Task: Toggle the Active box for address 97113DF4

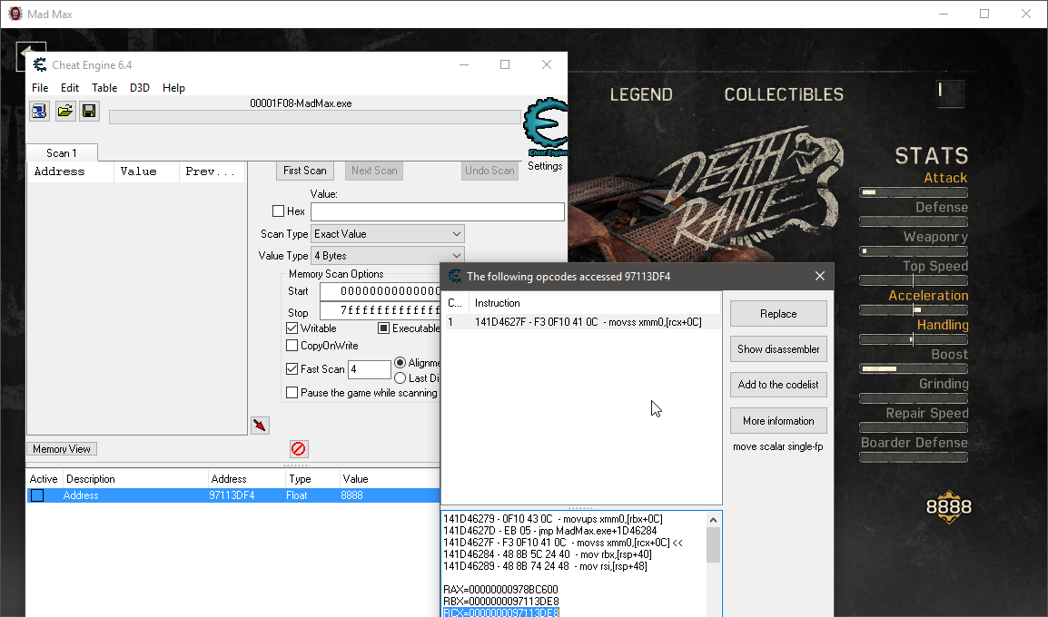Action: pos(37,495)
